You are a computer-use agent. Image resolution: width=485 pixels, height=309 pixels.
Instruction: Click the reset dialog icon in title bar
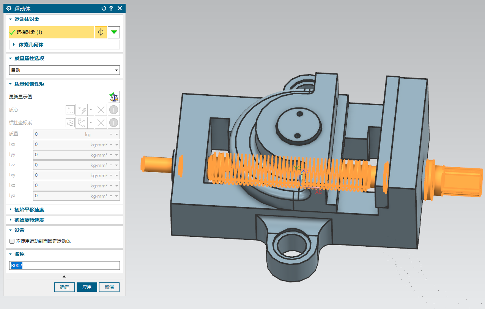pyautogui.click(x=104, y=8)
